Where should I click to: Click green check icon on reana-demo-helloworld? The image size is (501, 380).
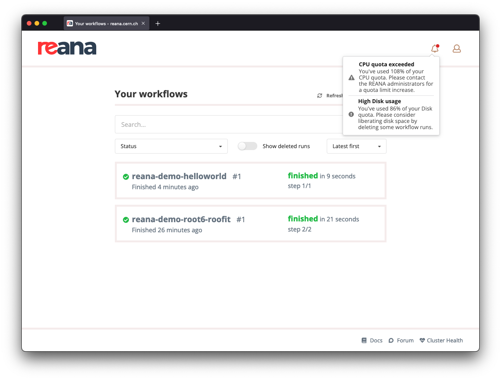point(126,176)
